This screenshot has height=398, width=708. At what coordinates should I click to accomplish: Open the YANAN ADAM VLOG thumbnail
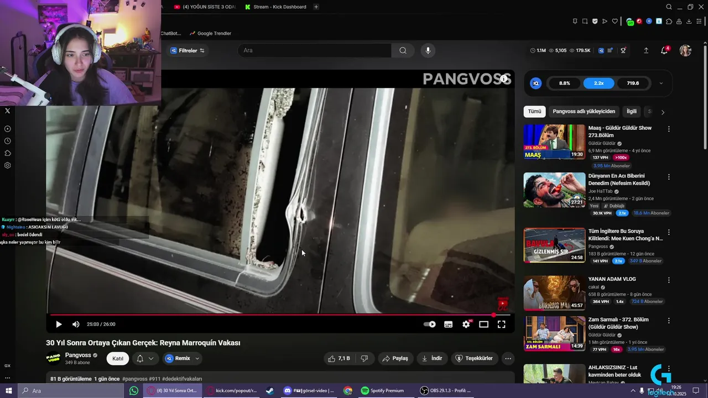554,293
